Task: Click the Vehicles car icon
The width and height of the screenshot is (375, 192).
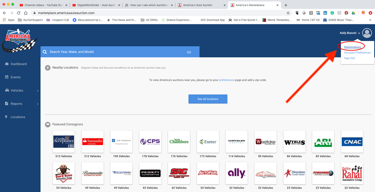Action: pyautogui.click(x=7, y=90)
